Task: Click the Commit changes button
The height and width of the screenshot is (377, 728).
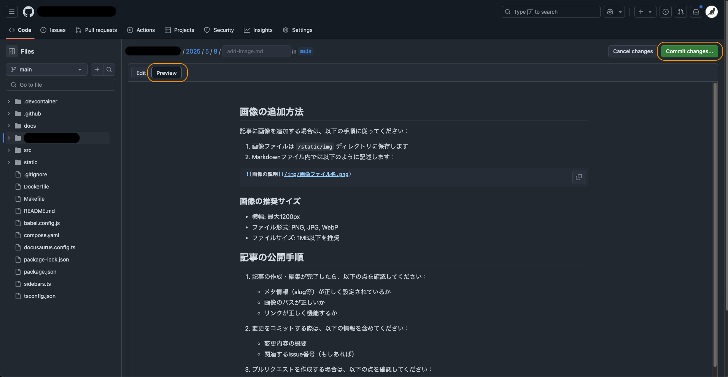Action: click(x=689, y=51)
